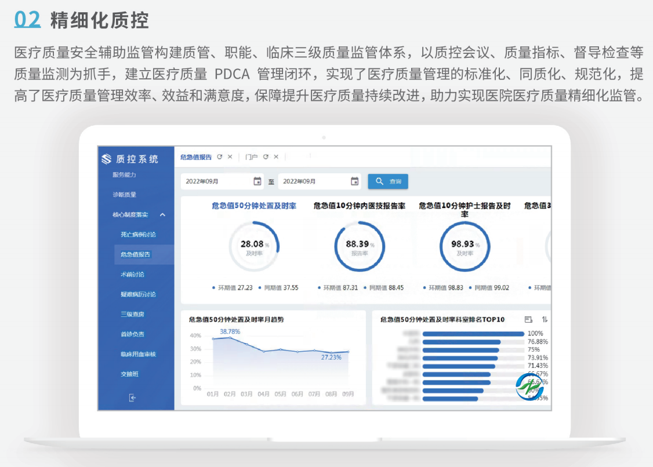Refresh the 危急值报告 tab

219,157
